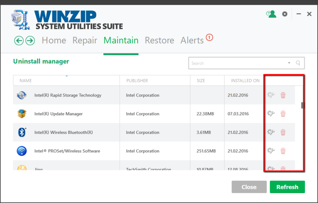318x203 pixels.
Task: Click the 22.38MB size cell
Action: tap(205, 114)
